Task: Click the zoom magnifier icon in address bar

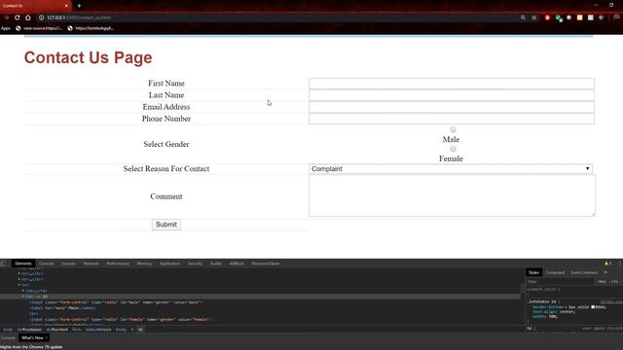Action: coord(524,17)
